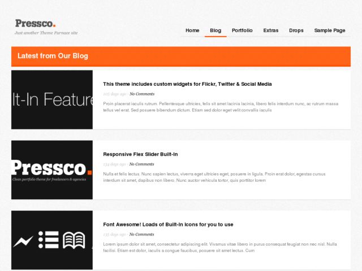Open the Font Awesome icons thumbnail
Image resolution: width=362 pixels, height=271 pixels.
[x=52, y=240]
